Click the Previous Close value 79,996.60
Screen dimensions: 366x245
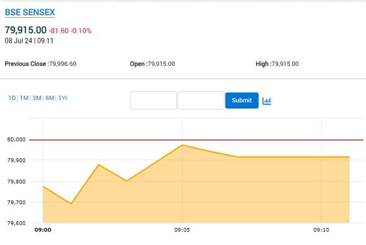pos(63,64)
